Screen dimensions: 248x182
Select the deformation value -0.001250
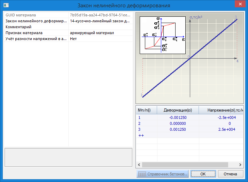point(178,117)
